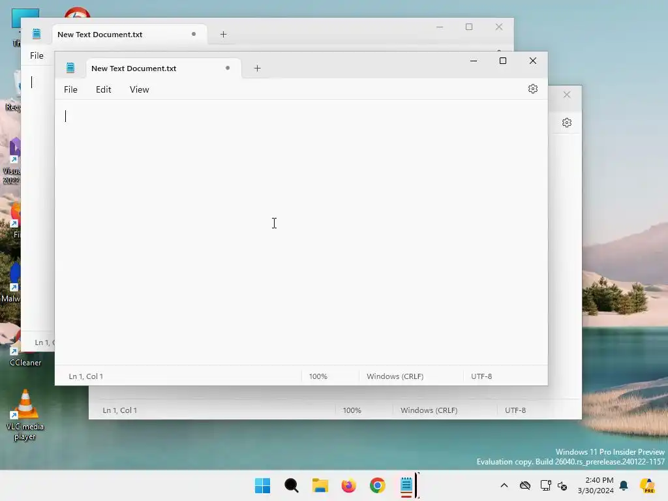Screen dimensions: 668x501
Task: Click Ln 1, Col 1 in rear bottom Notepad status bar
Action: pos(120,410)
